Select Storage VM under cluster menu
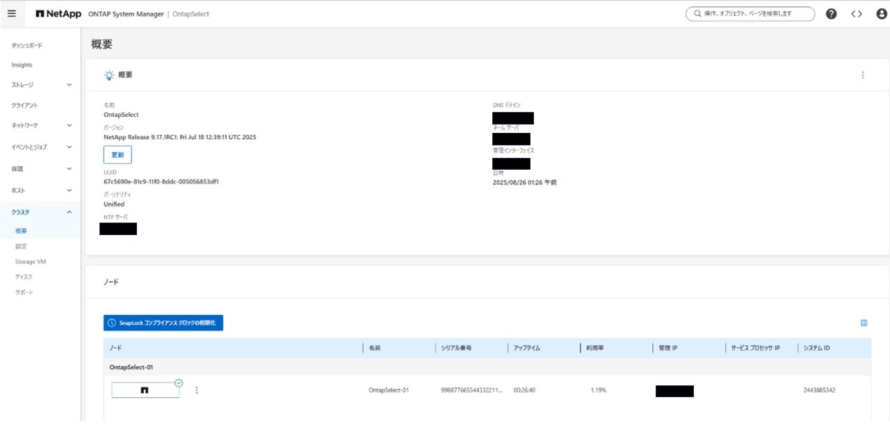This screenshot has width=890, height=425. (x=30, y=262)
